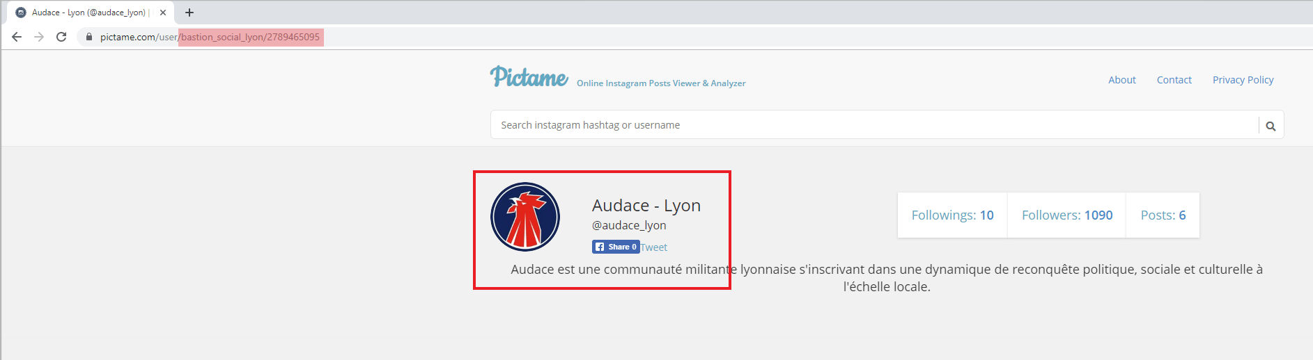
Task: Reload the page with refresh icon
Action: [61, 37]
